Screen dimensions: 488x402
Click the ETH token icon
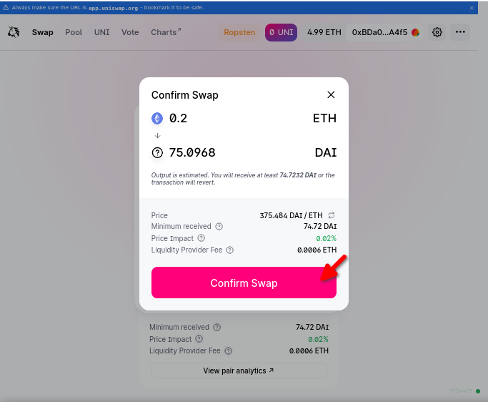(158, 118)
